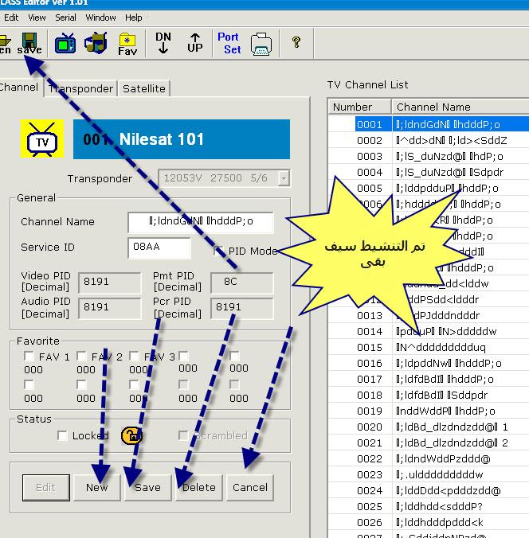Click the Video PID field
The width and height of the screenshot is (529, 538).
click(110, 283)
